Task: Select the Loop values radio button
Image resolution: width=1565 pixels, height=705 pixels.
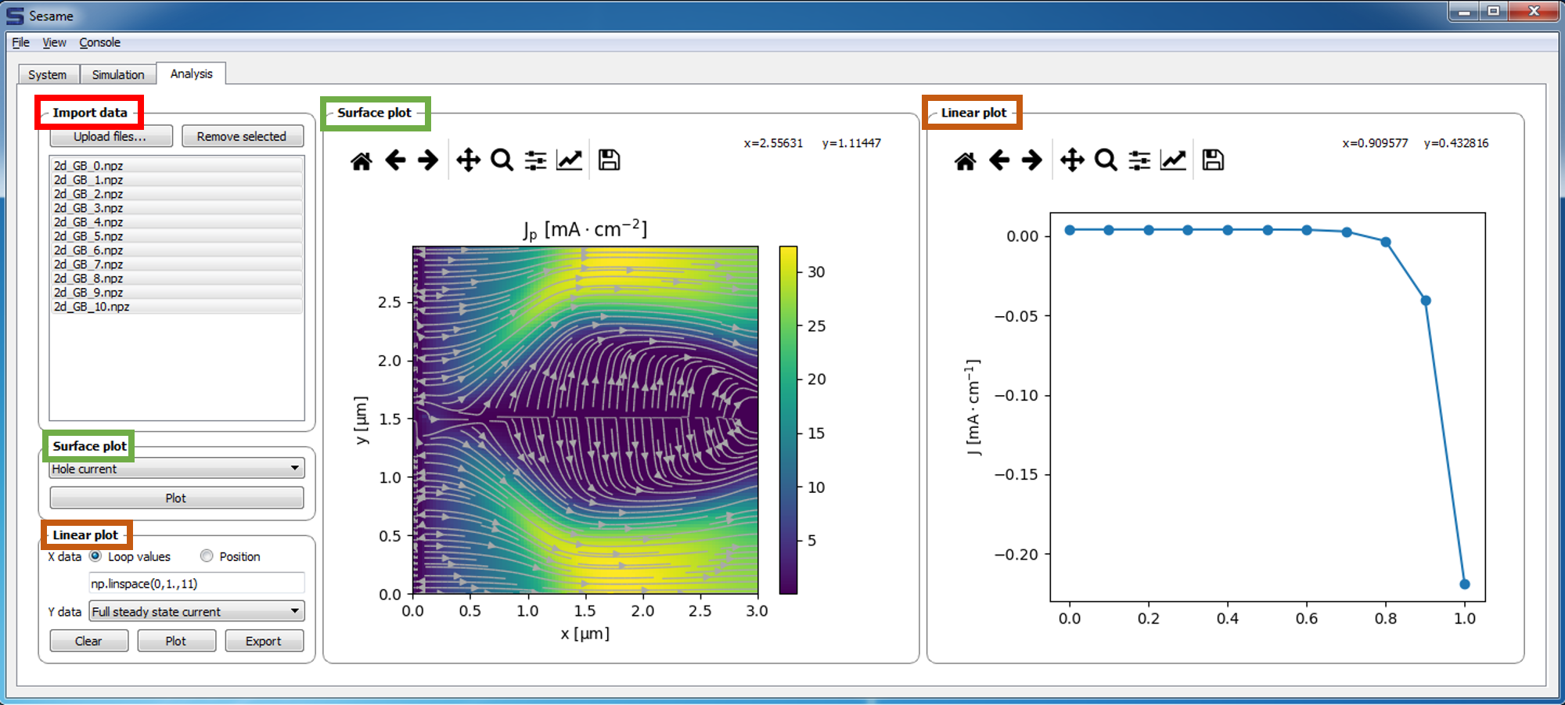Action: click(95, 556)
